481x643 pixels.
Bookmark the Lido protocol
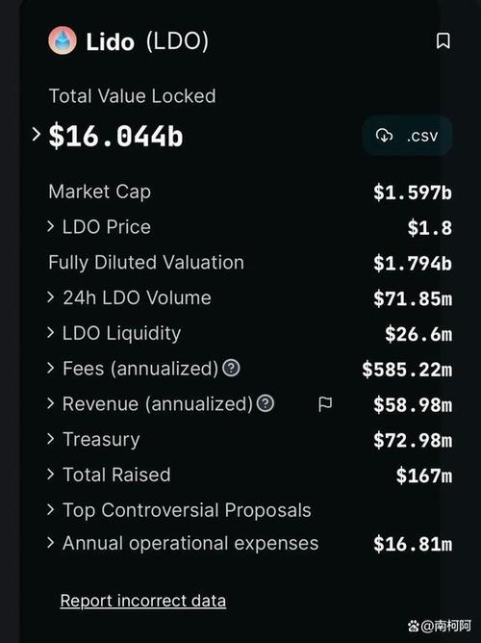pyautogui.click(x=443, y=41)
